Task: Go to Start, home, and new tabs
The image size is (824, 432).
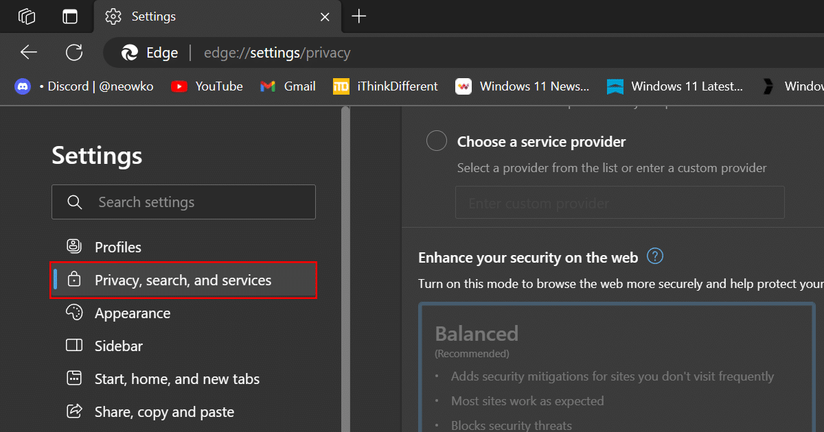Action: (176, 379)
